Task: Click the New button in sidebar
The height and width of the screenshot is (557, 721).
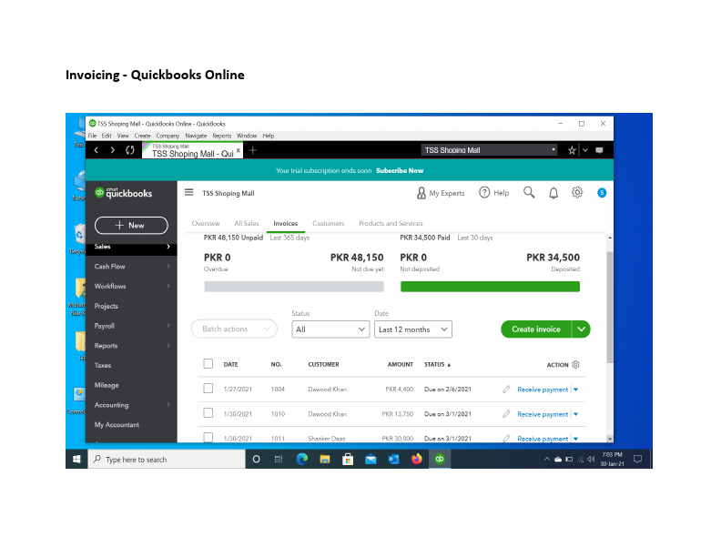Action: [131, 225]
